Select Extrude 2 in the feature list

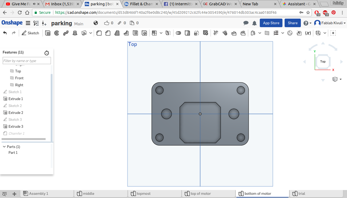point(16,113)
